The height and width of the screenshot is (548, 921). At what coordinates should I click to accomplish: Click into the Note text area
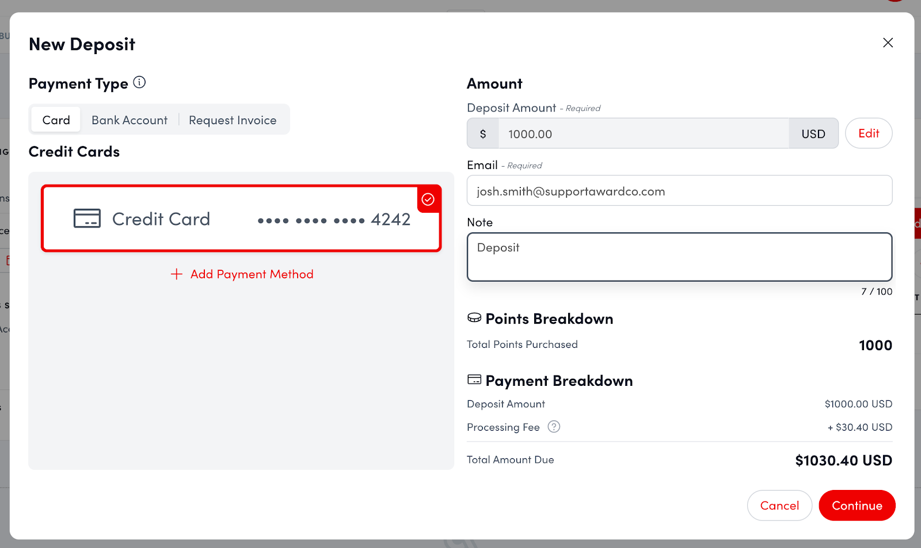679,257
